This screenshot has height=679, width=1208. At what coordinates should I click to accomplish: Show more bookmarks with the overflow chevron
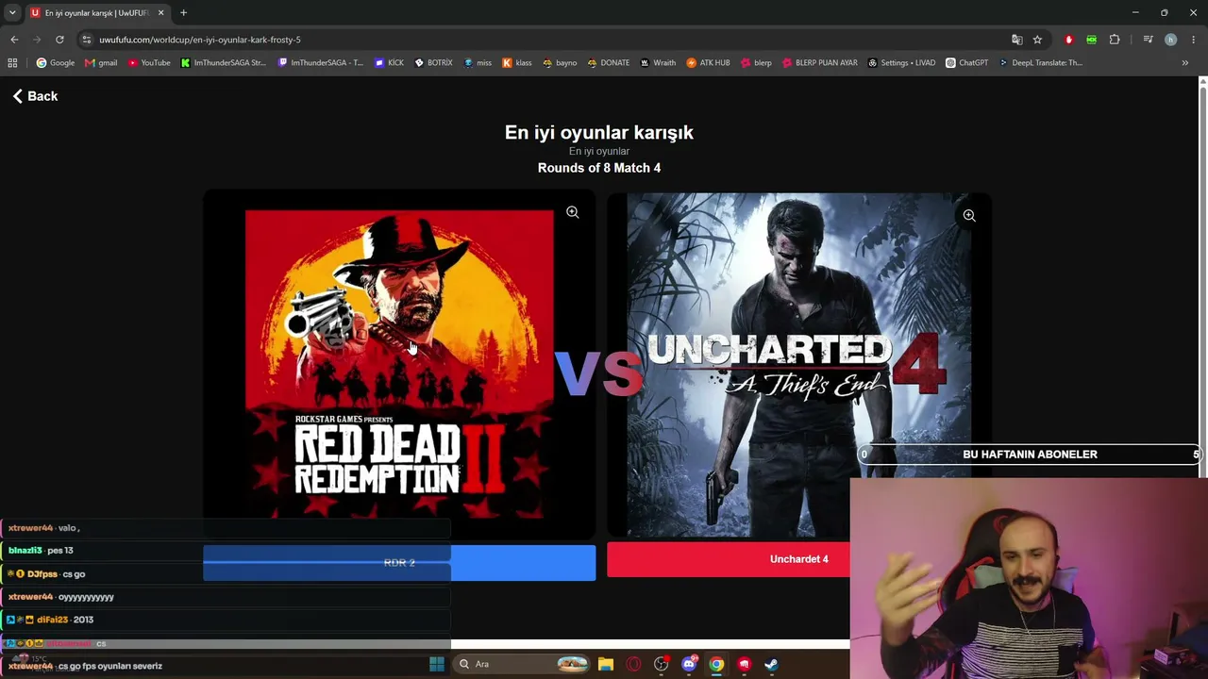coord(1184,63)
